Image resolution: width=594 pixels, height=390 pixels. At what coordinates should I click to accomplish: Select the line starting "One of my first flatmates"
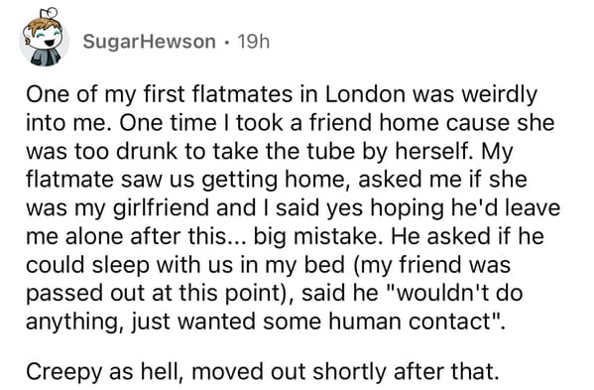[x=282, y=95]
